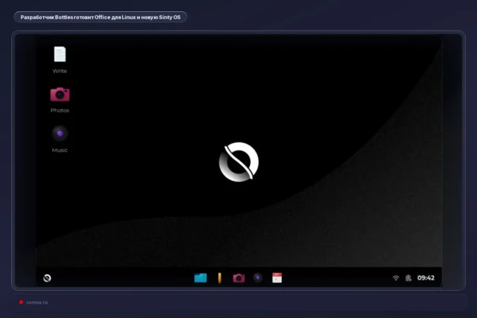Launch the purple music app in taskbar
Viewport: 477px width, 318px height.
[258, 278]
